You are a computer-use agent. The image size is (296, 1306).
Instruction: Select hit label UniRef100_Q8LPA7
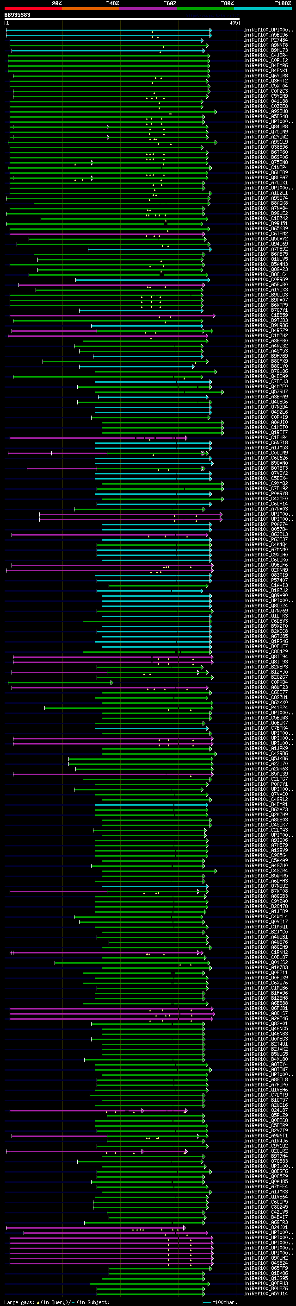[265, 177]
